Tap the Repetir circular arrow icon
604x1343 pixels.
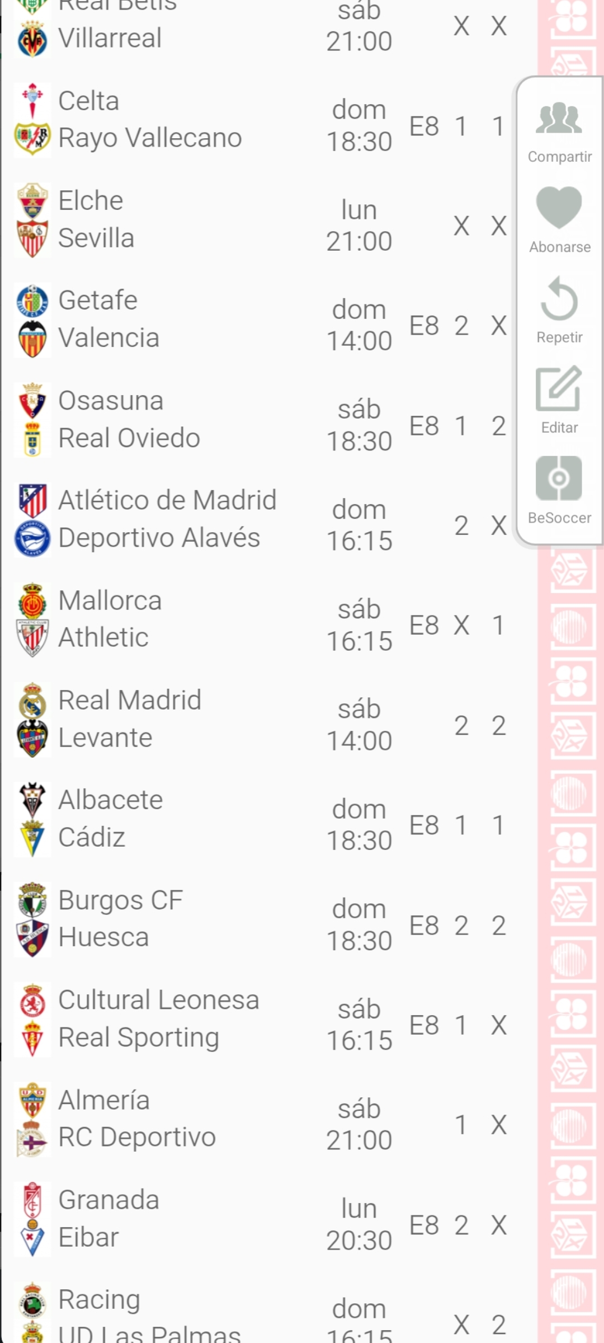tap(559, 298)
